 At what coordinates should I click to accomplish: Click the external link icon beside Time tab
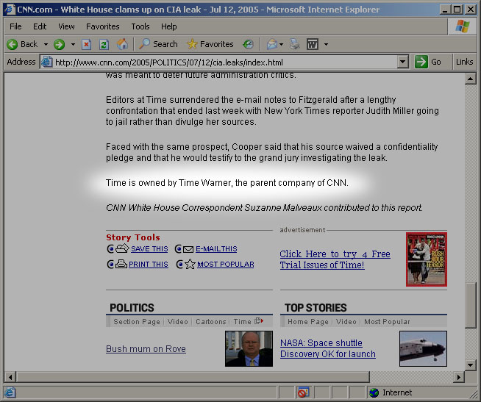click(259, 320)
